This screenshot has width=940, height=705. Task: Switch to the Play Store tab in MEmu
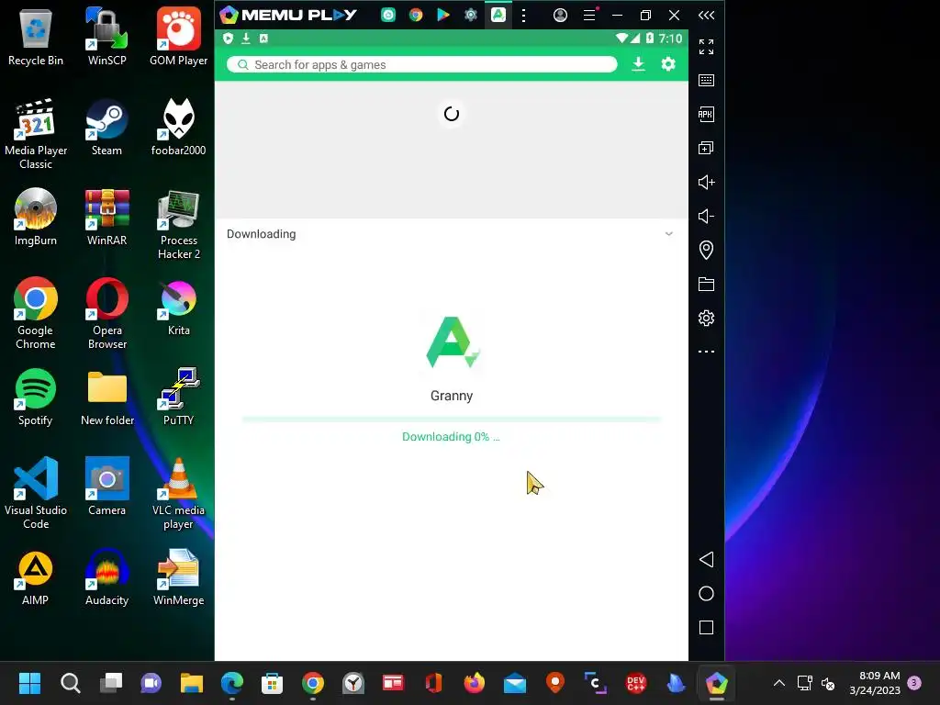443,15
